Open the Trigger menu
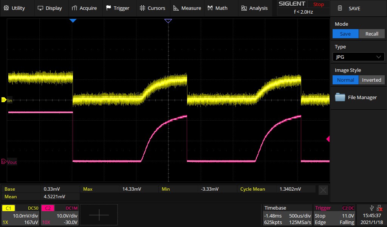The image size is (387, 227). pos(118,8)
